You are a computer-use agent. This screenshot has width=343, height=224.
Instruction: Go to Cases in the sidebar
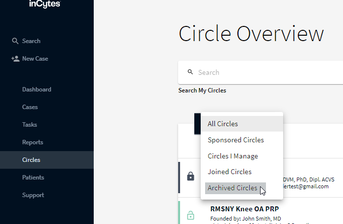coord(30,107)
